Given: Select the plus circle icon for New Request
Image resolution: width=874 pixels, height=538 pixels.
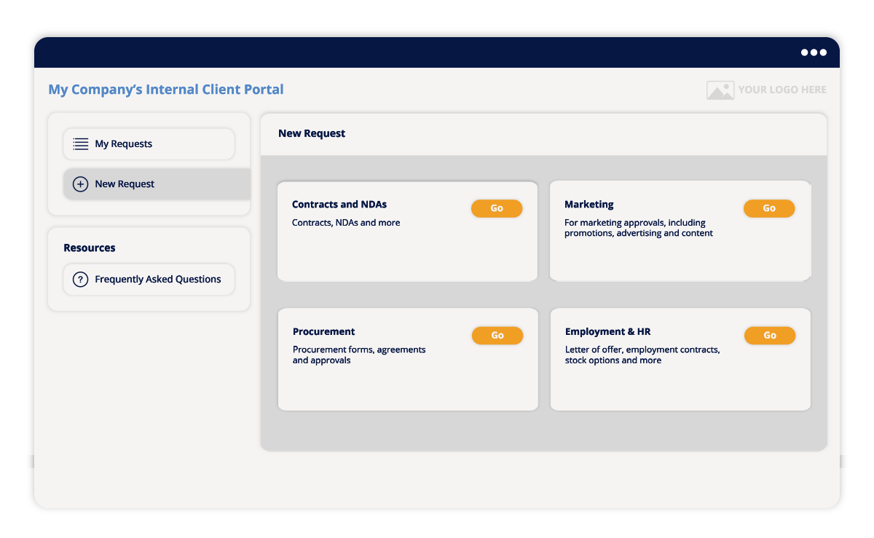Looking at the screenshot, I should pyautogui.click(x=80, y=183).
